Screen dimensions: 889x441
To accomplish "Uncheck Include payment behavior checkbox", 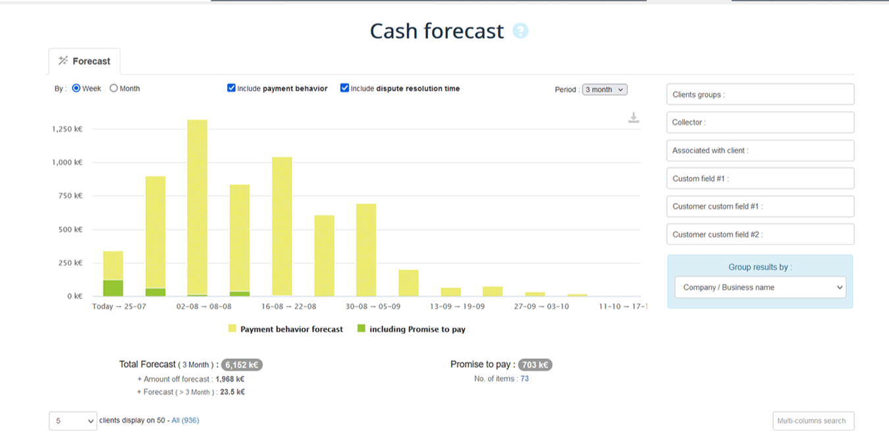I will tap(231, 88).
